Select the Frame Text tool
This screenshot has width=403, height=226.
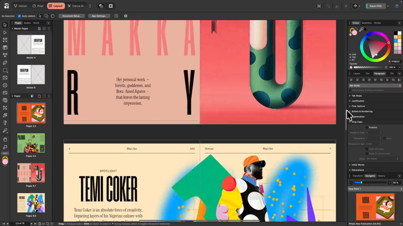(x=5, y=40)
